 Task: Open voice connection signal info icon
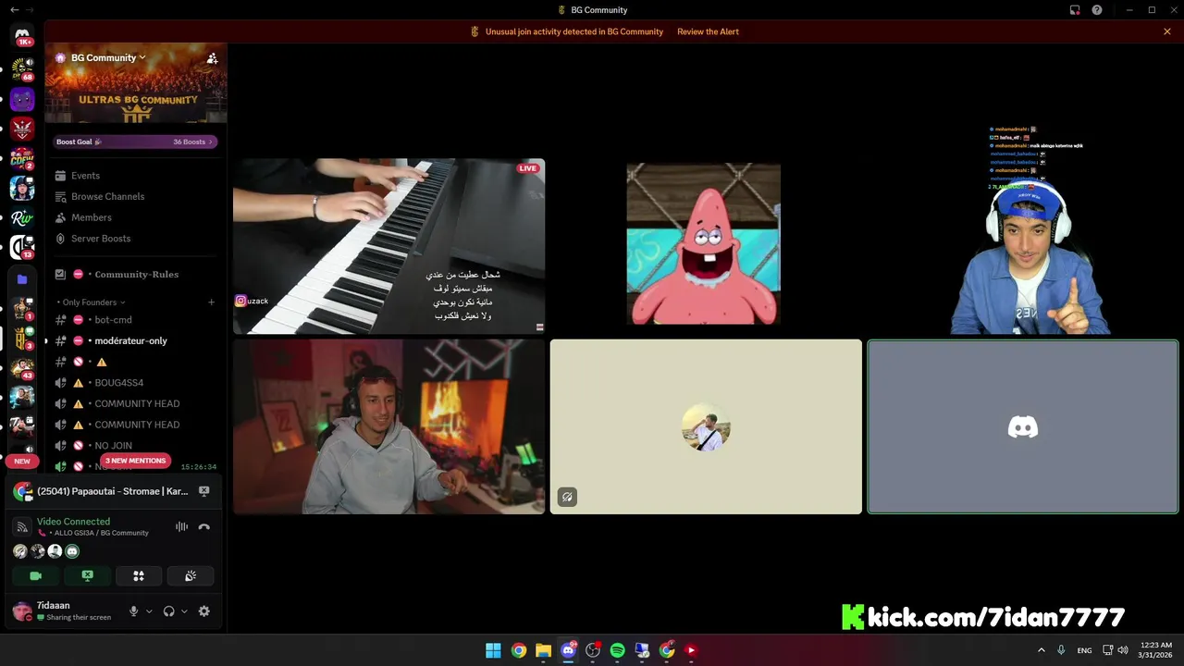[22, 526]
